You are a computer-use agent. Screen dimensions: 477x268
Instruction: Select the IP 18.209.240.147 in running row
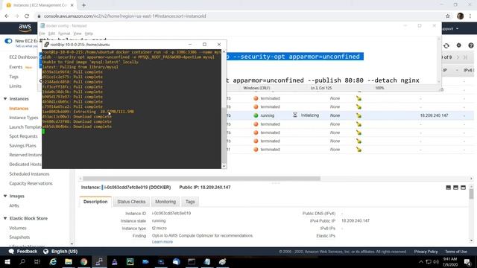pyautogui.click(x=434, y=115)
